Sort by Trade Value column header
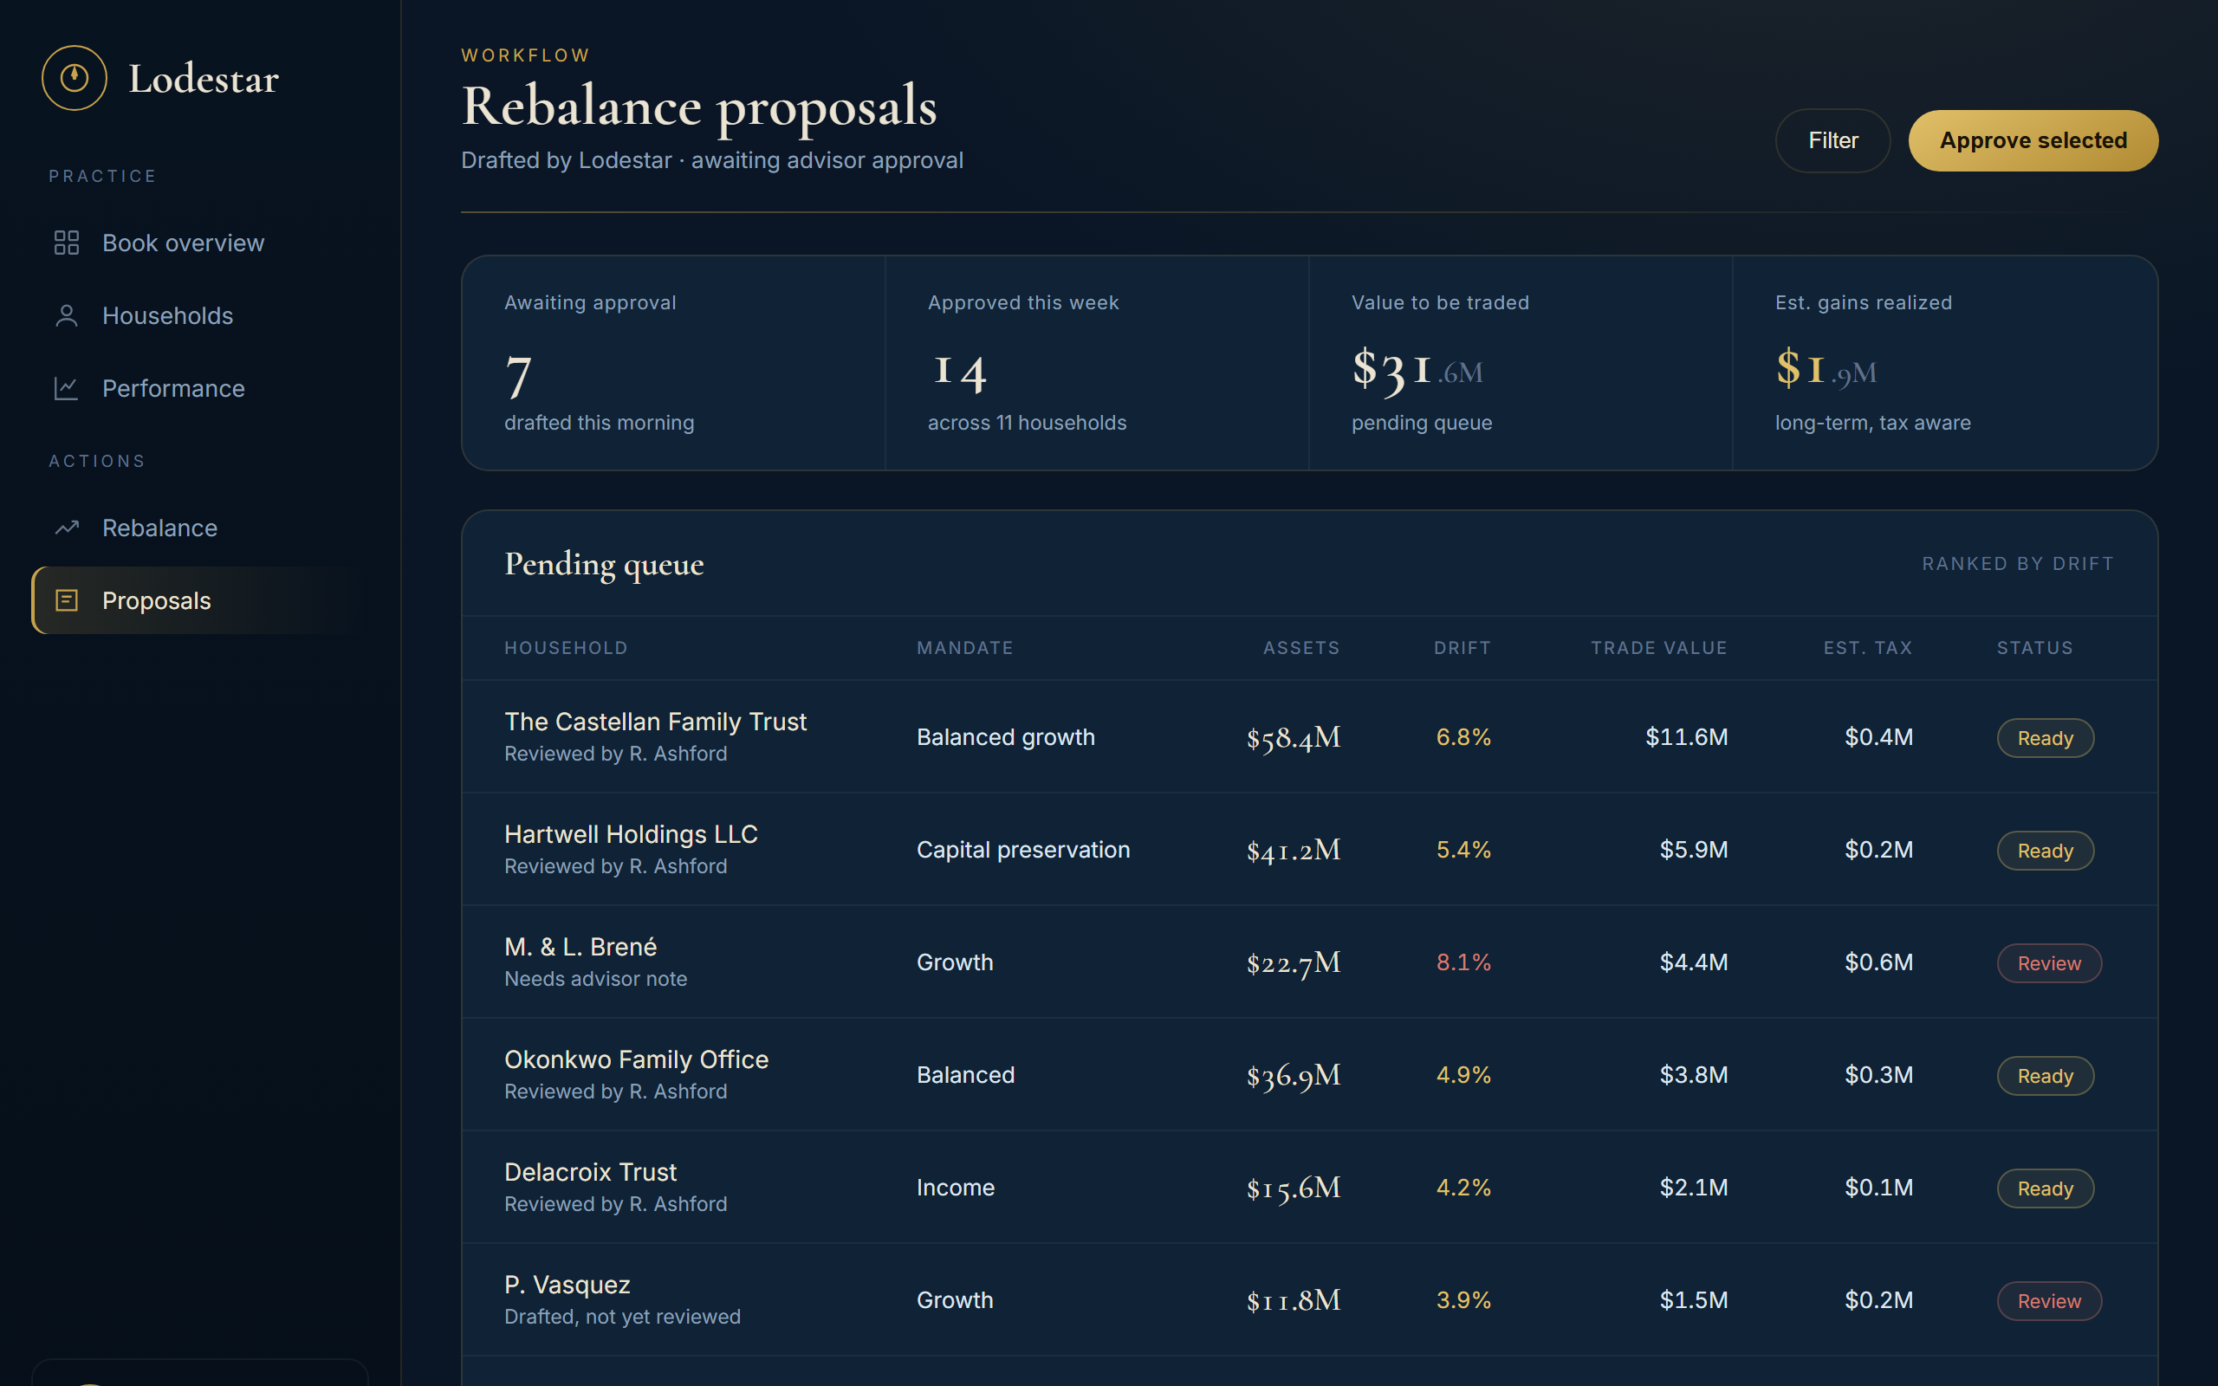This screenshot has height=1386, width=2218. pyautogui.click(x=1659, y=648)
